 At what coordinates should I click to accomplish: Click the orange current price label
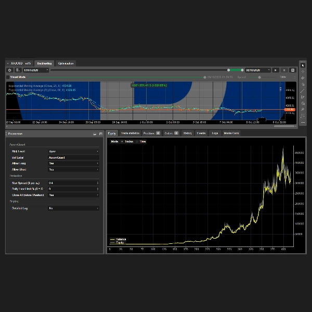click(x=290, y=110)
